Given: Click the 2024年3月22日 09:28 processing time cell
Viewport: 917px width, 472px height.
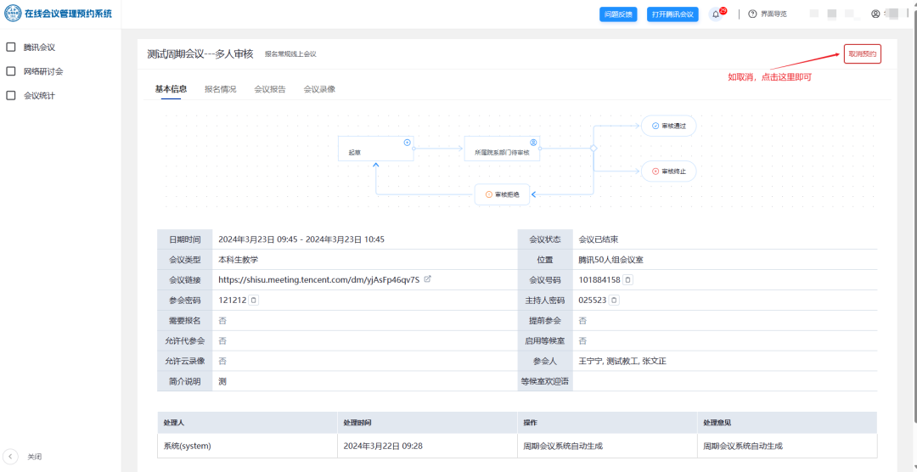Looking at the screenshot, I should (x=427, y=446).
